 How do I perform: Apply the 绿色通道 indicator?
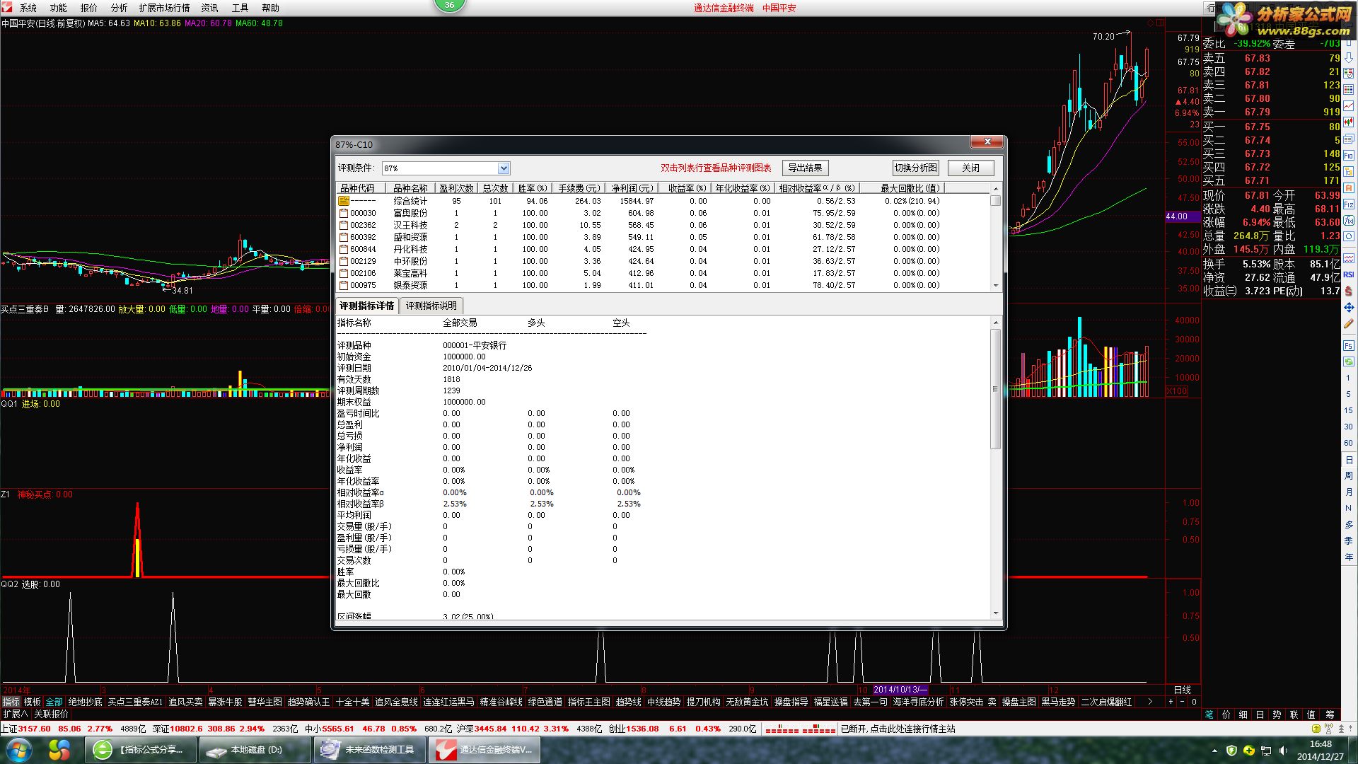click(545, 702)
